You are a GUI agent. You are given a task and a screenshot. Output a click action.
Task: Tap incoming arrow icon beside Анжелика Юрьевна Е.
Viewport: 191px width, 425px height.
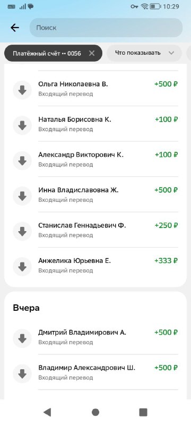point(22,267)
